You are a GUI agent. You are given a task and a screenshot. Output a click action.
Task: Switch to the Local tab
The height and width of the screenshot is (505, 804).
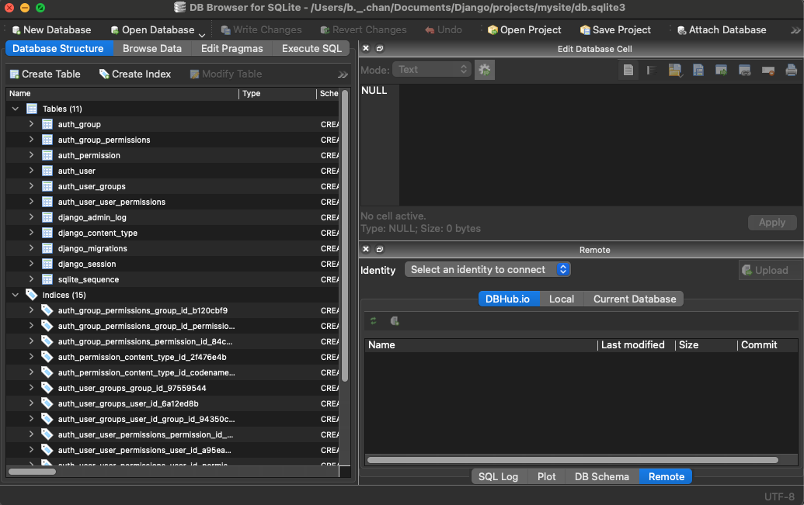(562, 299)
